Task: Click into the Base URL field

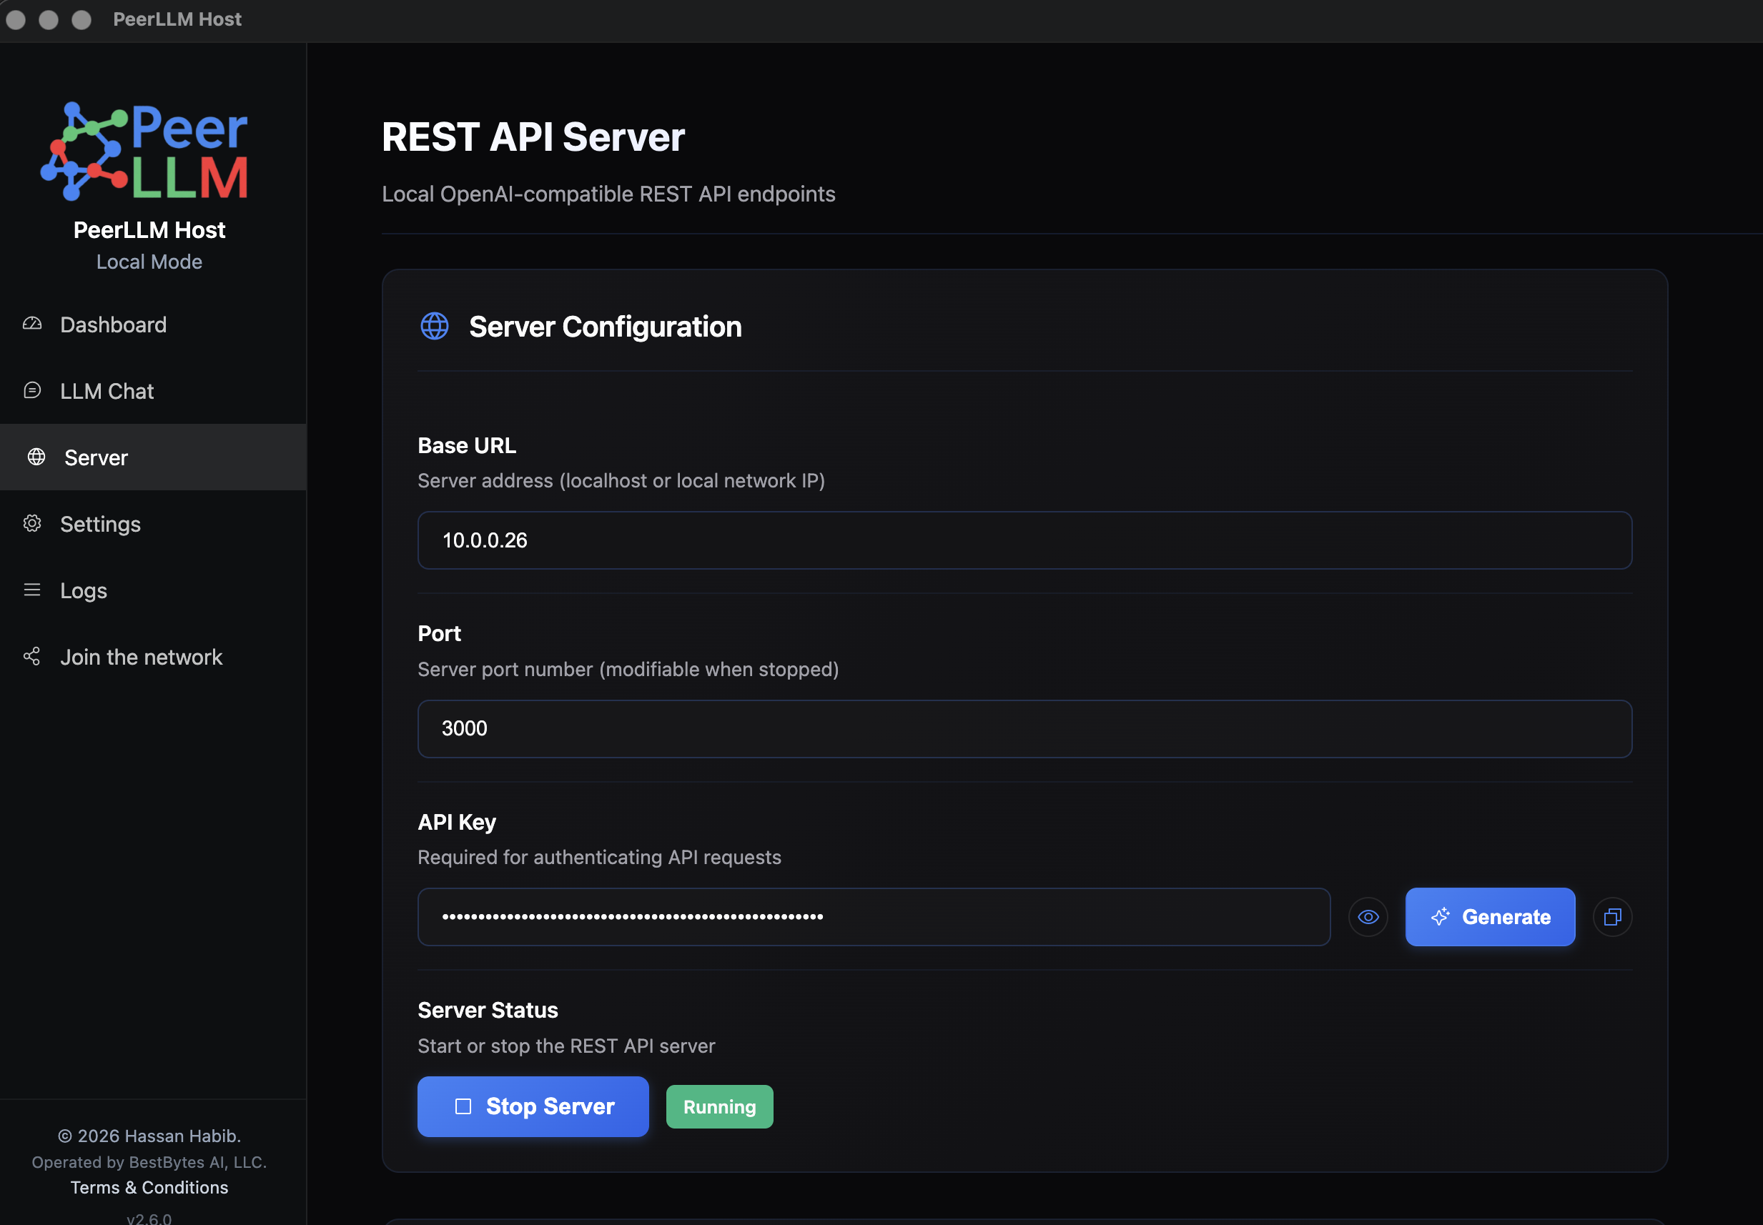Action: coord(1024,540)
